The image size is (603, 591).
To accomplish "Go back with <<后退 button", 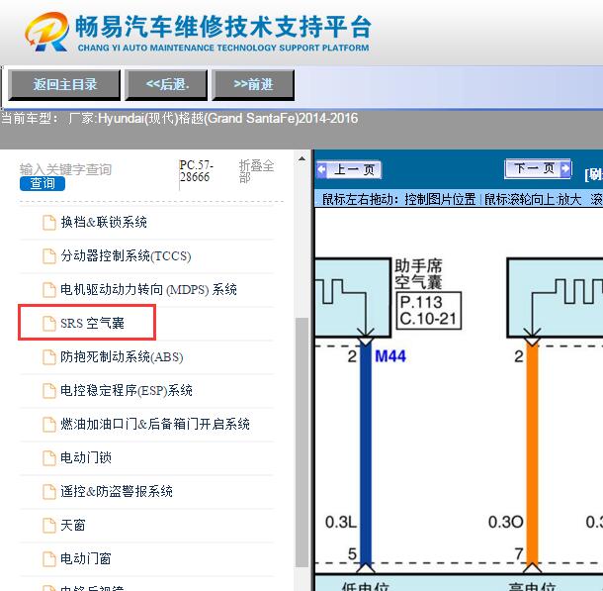I will click(x=166, y=85).
